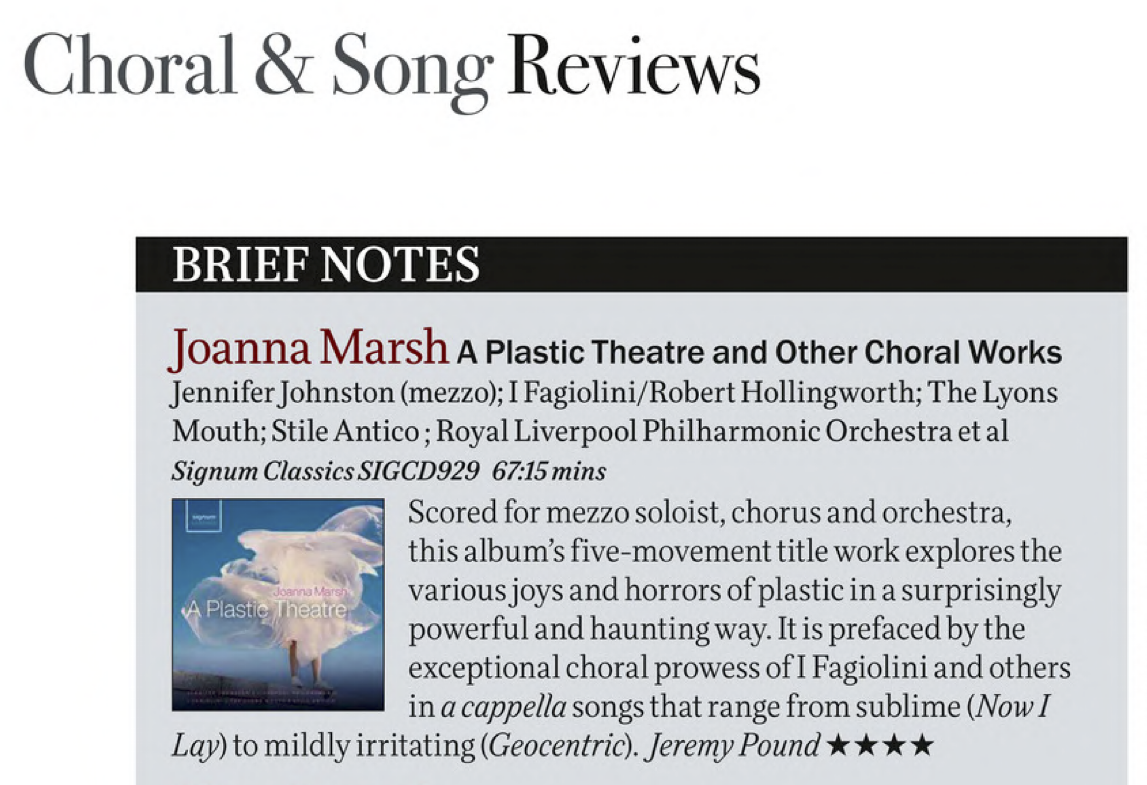Click the BRIEF NOTES banner
This screenshot has height=785, width=1147.
(x=631, y=264)
